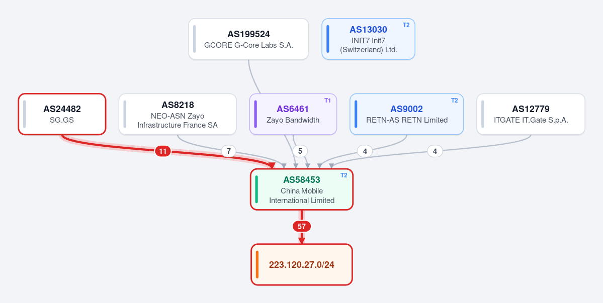Click the 4 badge on ITGATE edge

[435, 151]
